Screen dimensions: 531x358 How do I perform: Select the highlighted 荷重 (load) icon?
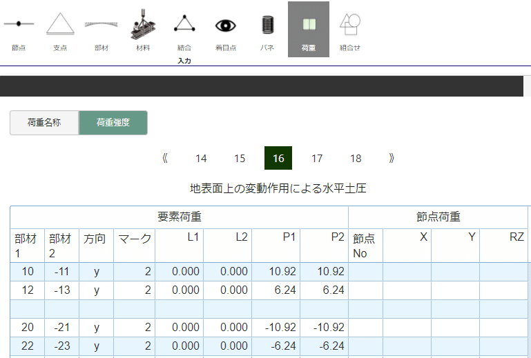[x=309, y=30]
